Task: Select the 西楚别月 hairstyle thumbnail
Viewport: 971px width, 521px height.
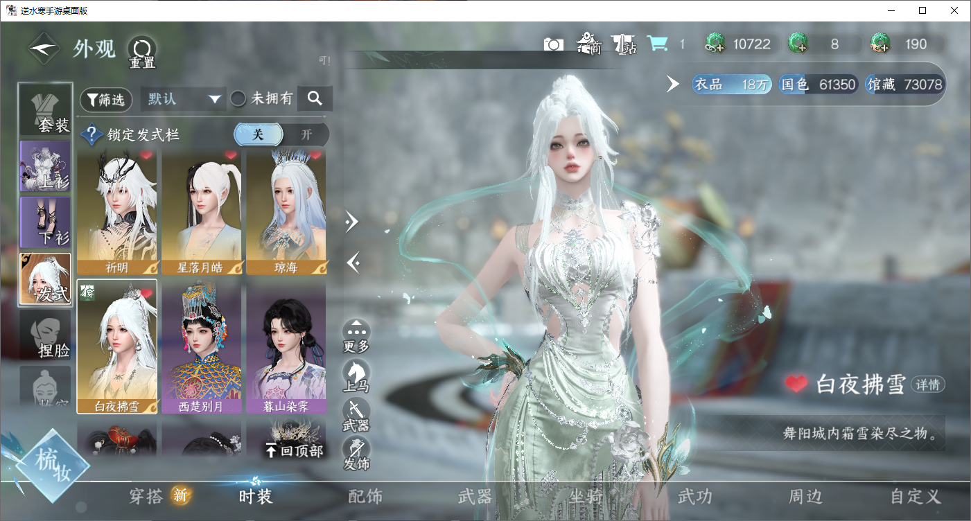Action: pyautogui.click(x=202, y=346)
